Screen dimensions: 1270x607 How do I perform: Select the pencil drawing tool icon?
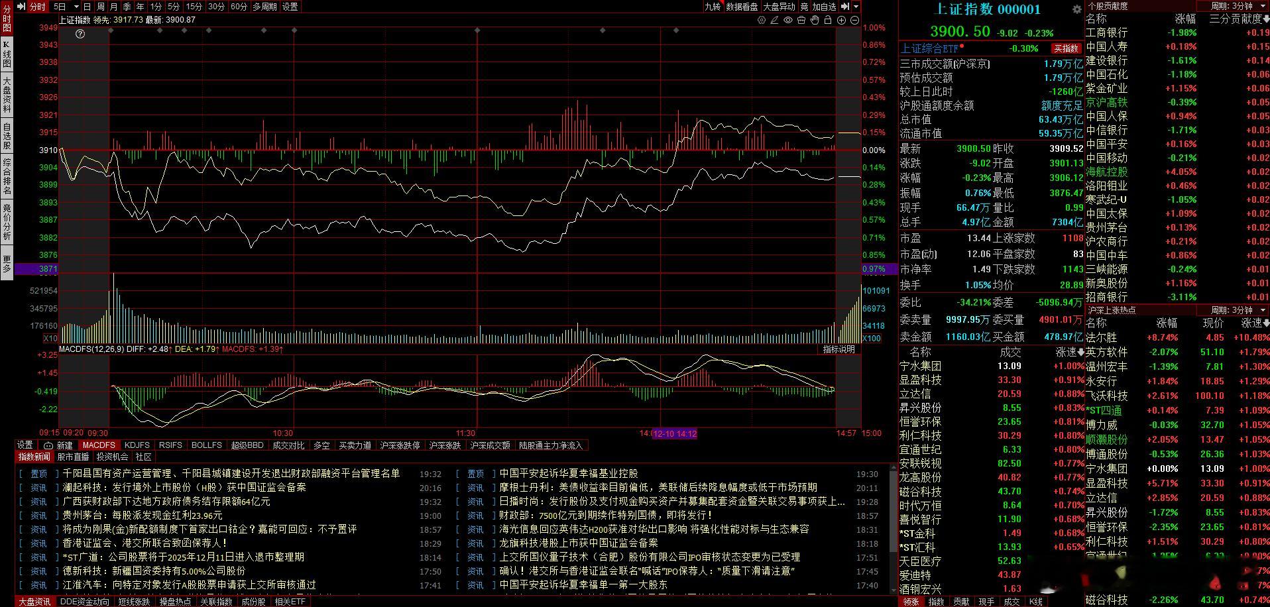pos(775,20)
